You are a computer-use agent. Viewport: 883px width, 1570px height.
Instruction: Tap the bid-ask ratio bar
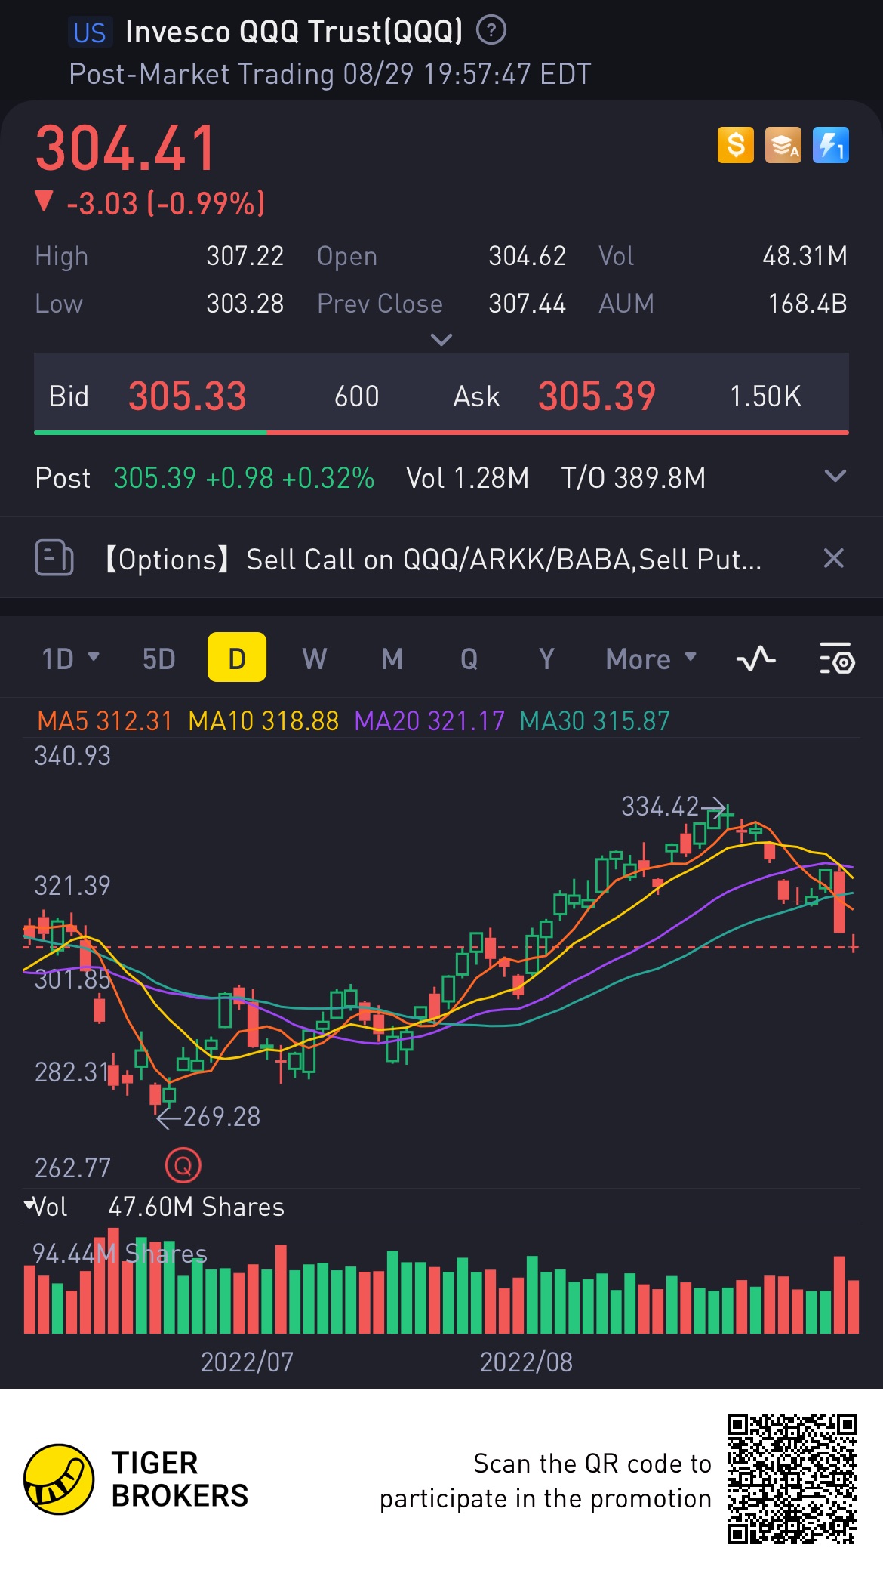tap(441, 433)
